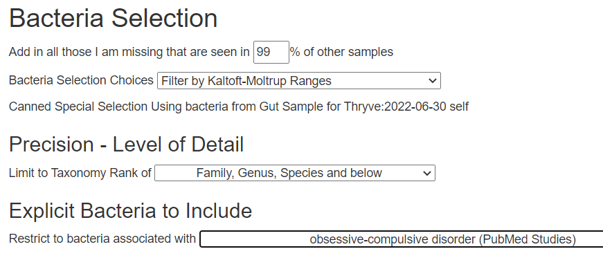Select the Explicit Bacteria to Include heading
The width and height of the screenshot is (603, 258).
pos(130,211)
